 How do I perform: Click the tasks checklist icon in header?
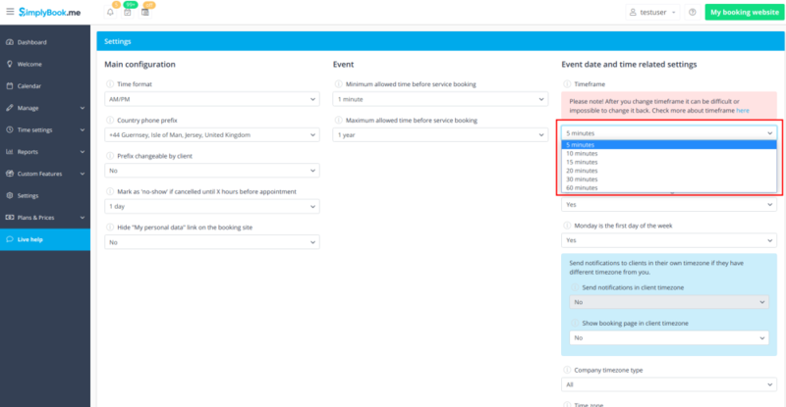128,13
